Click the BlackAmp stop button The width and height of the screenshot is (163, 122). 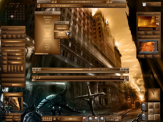(18, 37)
